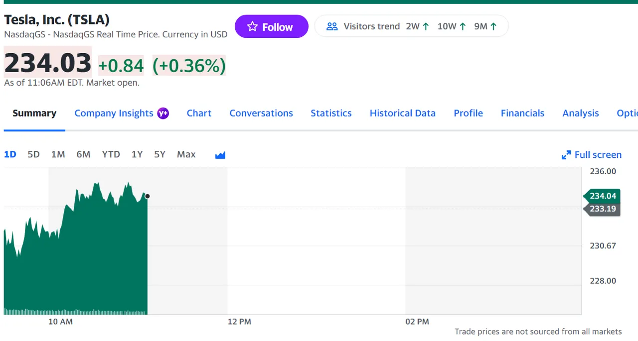Click the visitors trend people icon
Screen dimensions: 638x341
332,26
